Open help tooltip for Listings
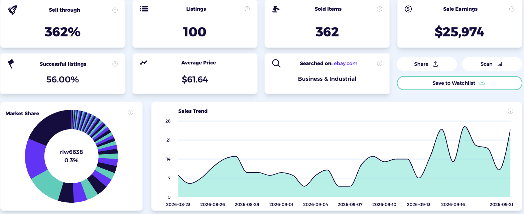The width and height of the screenshot is (524, 214). click(x=247, y=9)
